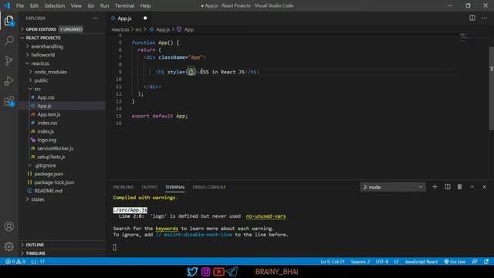Open the Source Control view
494x278 pixels.
pyautogui.click(x=9, y=60)
